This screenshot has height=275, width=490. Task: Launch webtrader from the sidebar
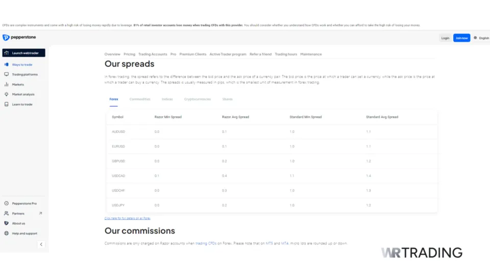pyautogui.click(x=23, y=53)
